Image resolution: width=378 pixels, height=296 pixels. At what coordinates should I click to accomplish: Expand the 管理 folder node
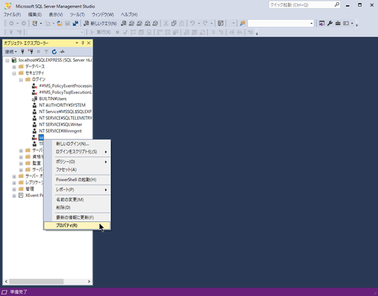pyautogui.click(x=14, y=189)
